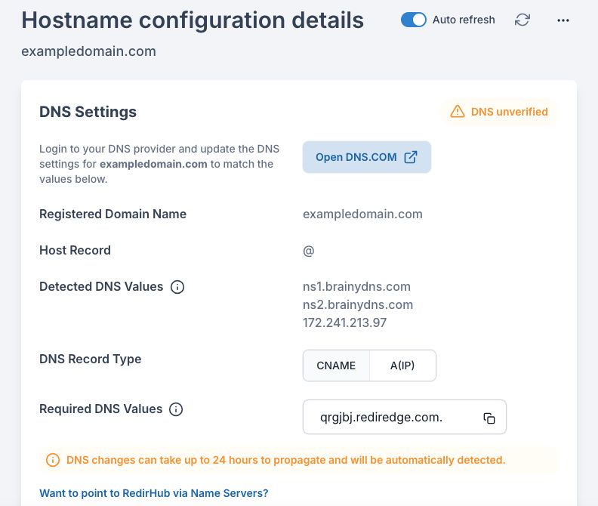This screenshot has height=506, width=598.
Task: Toggle the Auto refresh switch
Action: pyautogui.click(x=414, y=20)
